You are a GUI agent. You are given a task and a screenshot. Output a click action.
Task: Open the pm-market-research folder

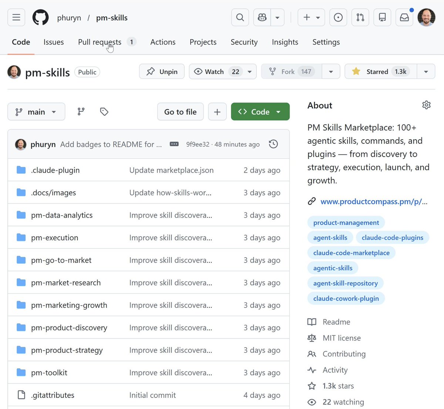pyautogui.click(x=66, y=283)
